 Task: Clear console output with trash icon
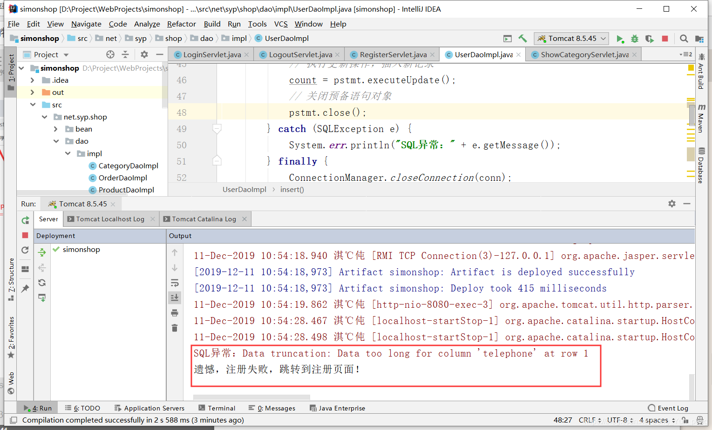coord(175,328)
